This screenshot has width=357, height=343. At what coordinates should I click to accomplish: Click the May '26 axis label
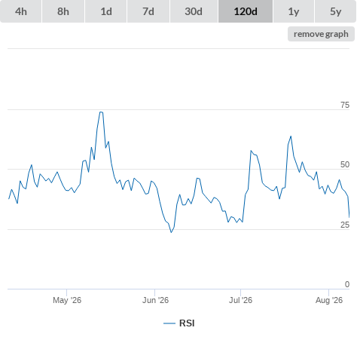67,300
